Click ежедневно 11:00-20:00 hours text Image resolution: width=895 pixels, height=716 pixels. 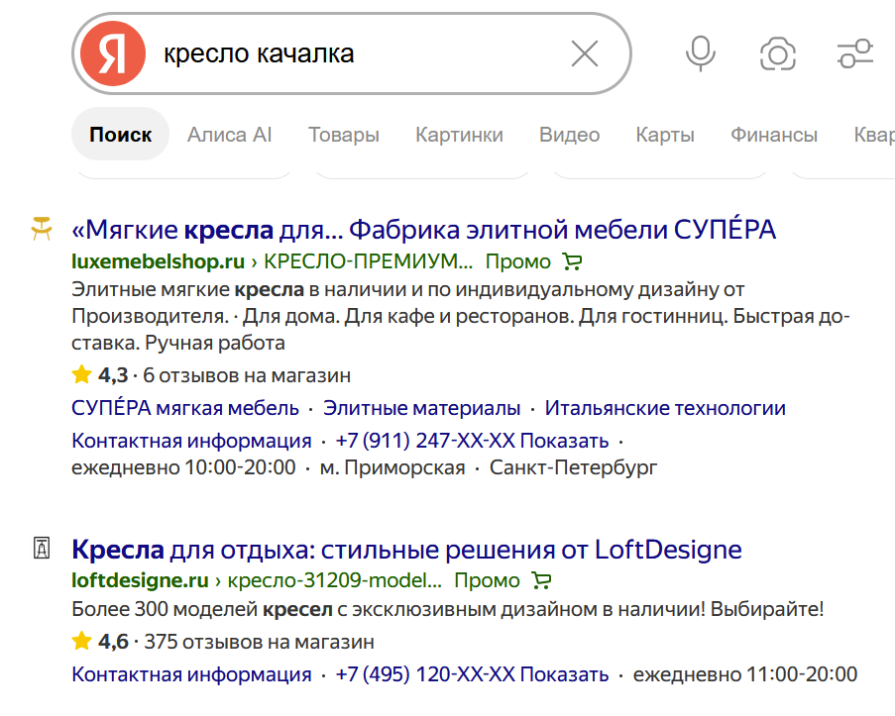pyautogui.click(x=745, y=674)
